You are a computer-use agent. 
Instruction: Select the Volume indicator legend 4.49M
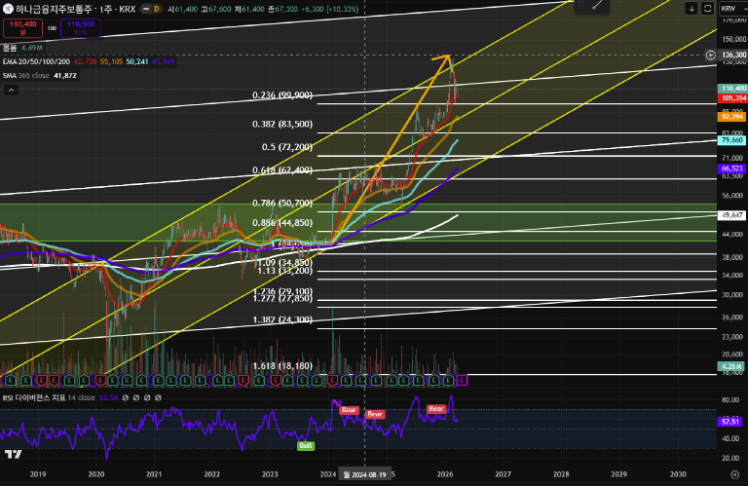[22, 48]
